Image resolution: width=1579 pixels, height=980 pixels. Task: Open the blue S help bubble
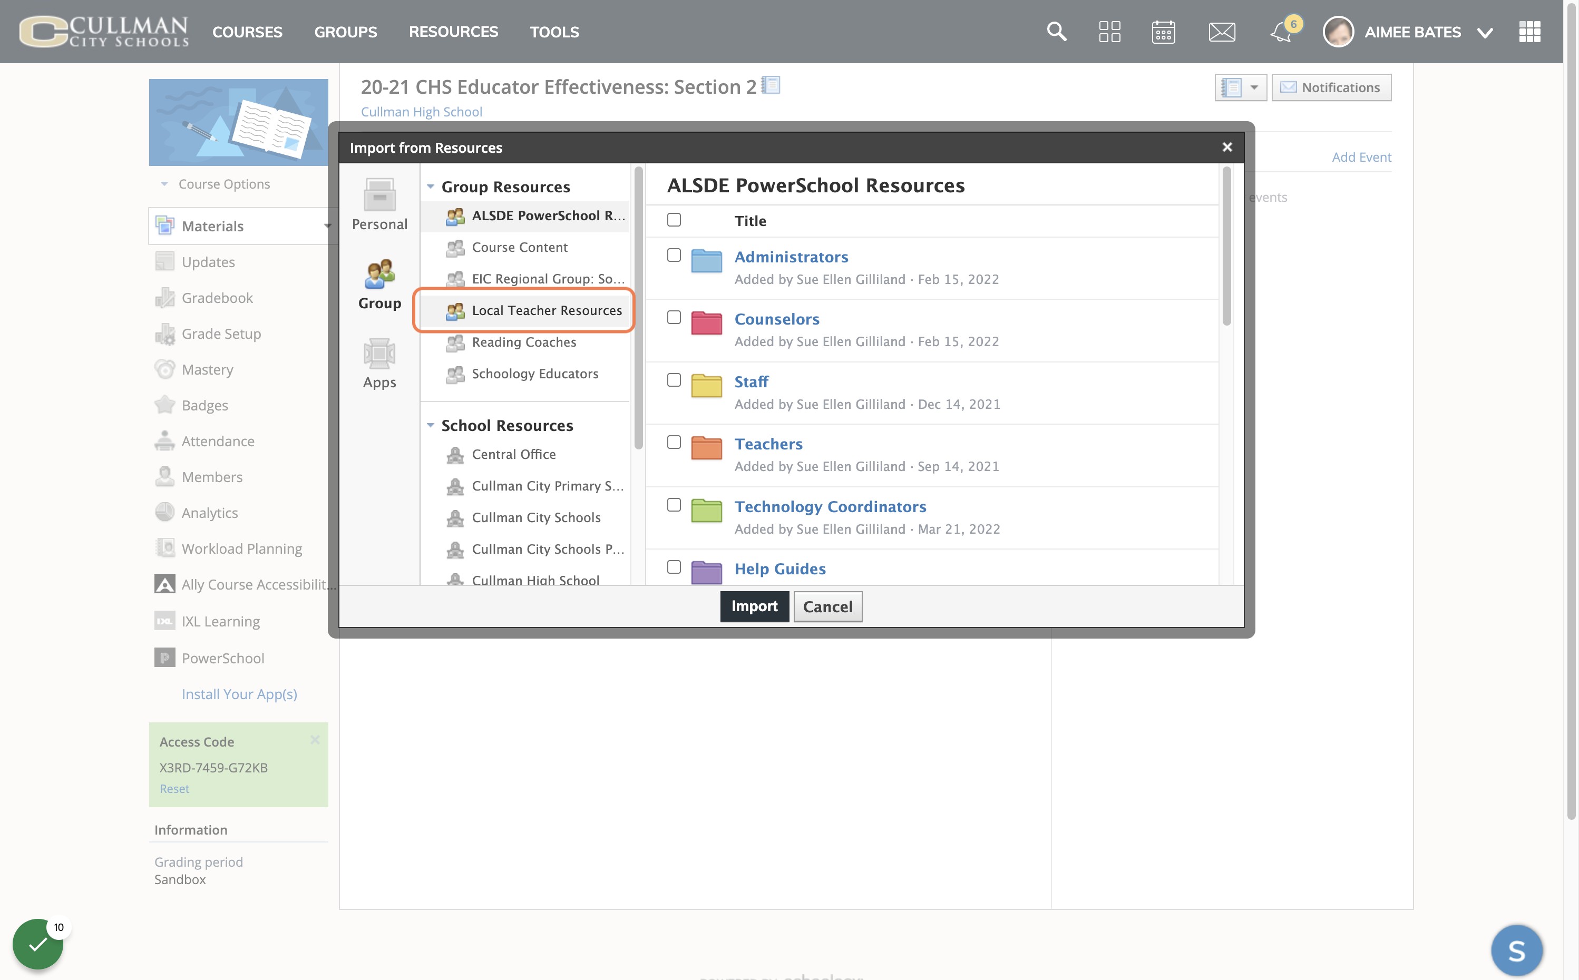[1516, 950]
